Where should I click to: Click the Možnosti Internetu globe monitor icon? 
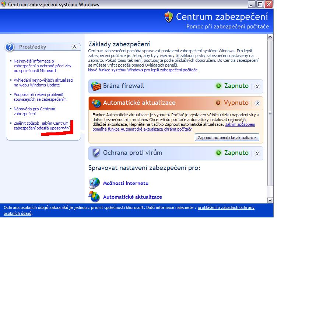click(94, 183)
